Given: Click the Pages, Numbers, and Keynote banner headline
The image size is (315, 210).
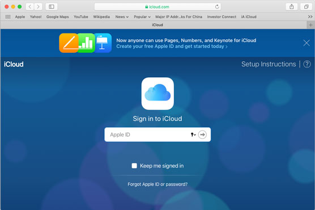Looking at the screenshot, I should pos(186,40).
